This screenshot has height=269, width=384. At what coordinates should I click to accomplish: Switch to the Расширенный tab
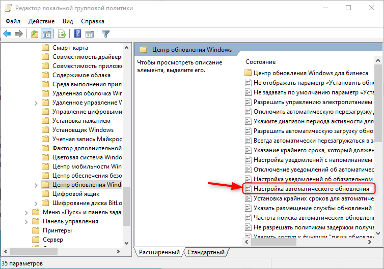[159, 252]
